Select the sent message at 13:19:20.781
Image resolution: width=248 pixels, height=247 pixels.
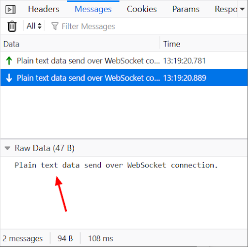[124, 61]
